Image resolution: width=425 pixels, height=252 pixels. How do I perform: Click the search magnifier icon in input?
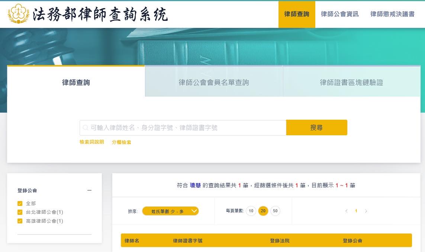86,127
